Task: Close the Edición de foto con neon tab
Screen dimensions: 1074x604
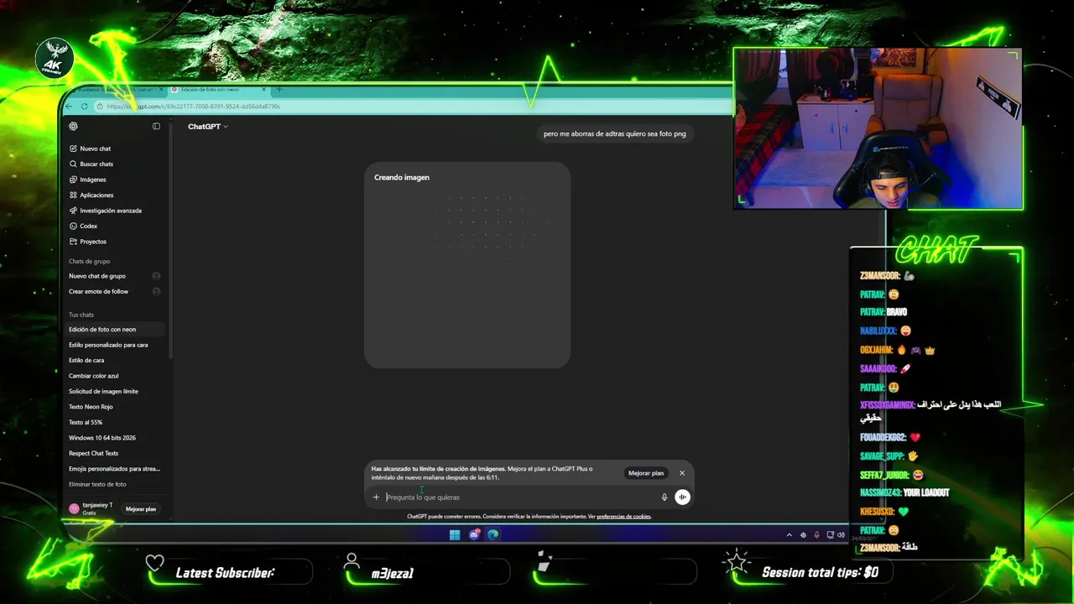Action: click(x=263, y=89)
